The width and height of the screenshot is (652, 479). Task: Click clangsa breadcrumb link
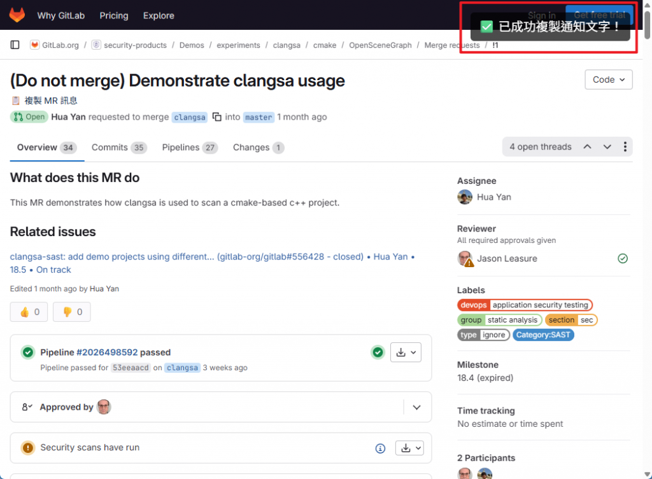click(x=287, y=45)
